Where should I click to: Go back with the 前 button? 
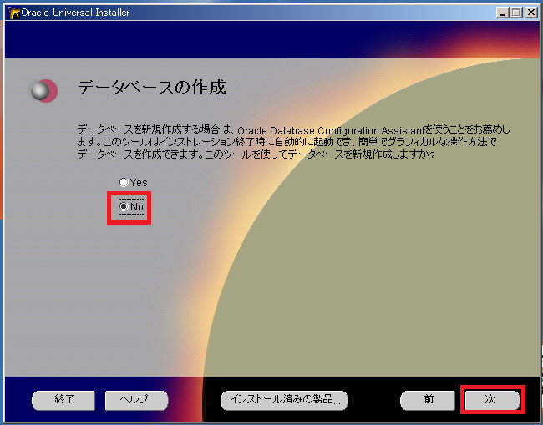click(428, 401)
